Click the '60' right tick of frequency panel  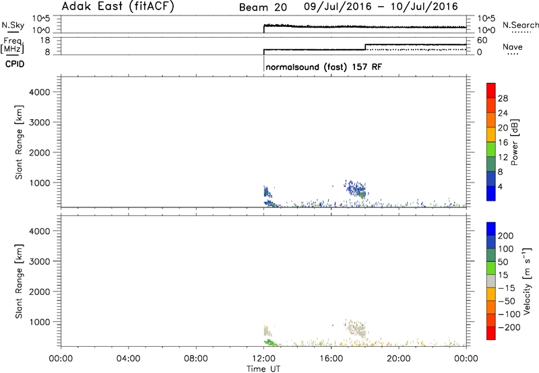(482, 40)
